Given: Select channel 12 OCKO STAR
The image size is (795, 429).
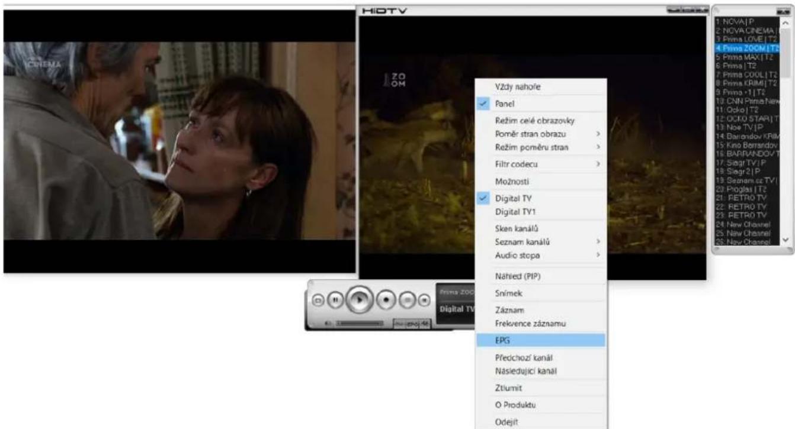Looking at the screenshot, I should pyautogui.click(x=746, y=118).
